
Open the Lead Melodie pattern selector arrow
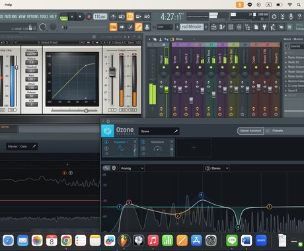pos(177,27)
